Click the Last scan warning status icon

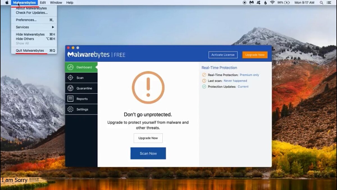pos(204,81)
